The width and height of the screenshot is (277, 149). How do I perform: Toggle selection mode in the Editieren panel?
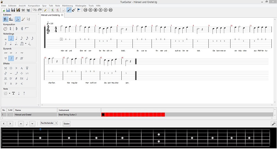click(18, 19)
